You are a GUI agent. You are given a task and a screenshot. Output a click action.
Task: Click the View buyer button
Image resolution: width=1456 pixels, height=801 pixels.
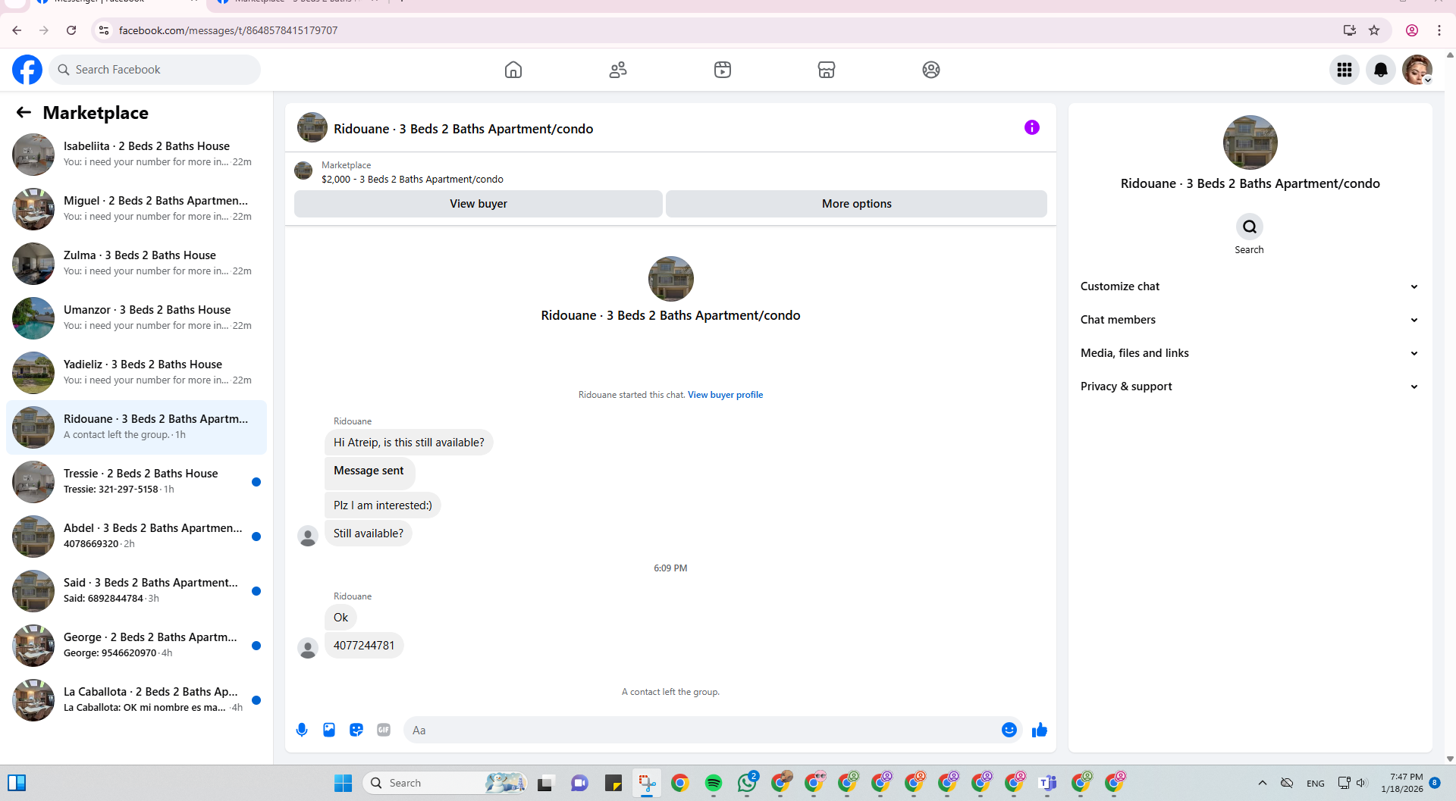[478, 204]
